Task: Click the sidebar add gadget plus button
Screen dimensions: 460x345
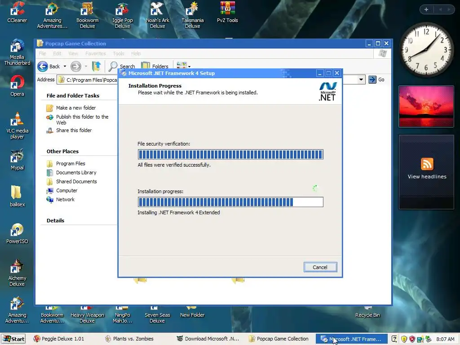Action: click(426, 9)
